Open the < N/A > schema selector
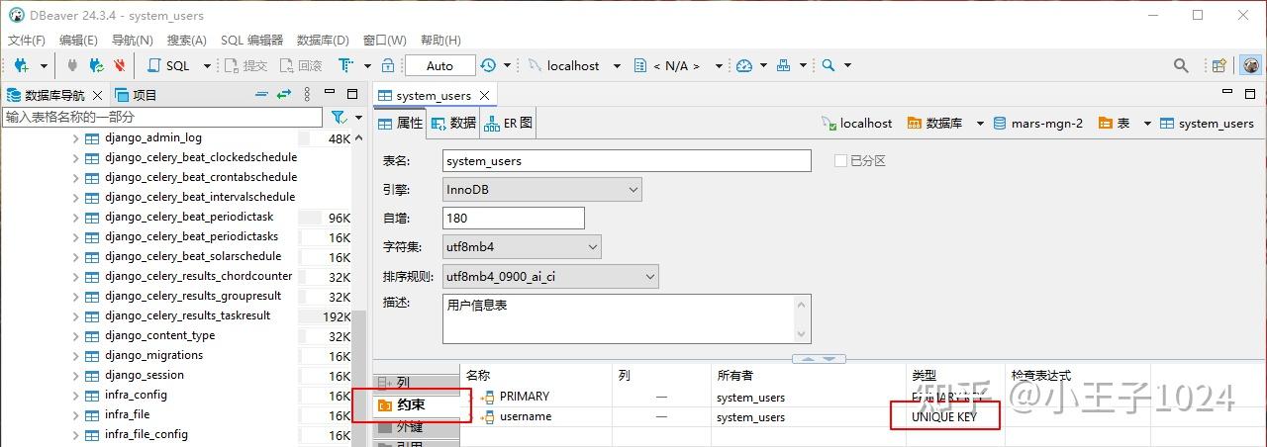 coord(675,65)
